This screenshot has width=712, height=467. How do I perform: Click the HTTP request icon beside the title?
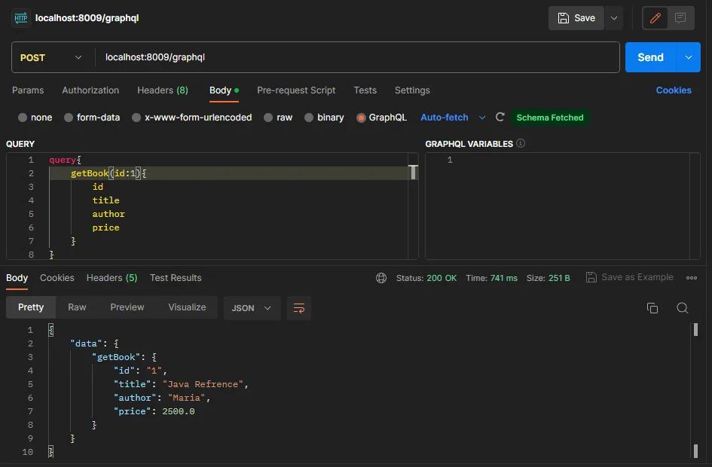tap(21, 18)
